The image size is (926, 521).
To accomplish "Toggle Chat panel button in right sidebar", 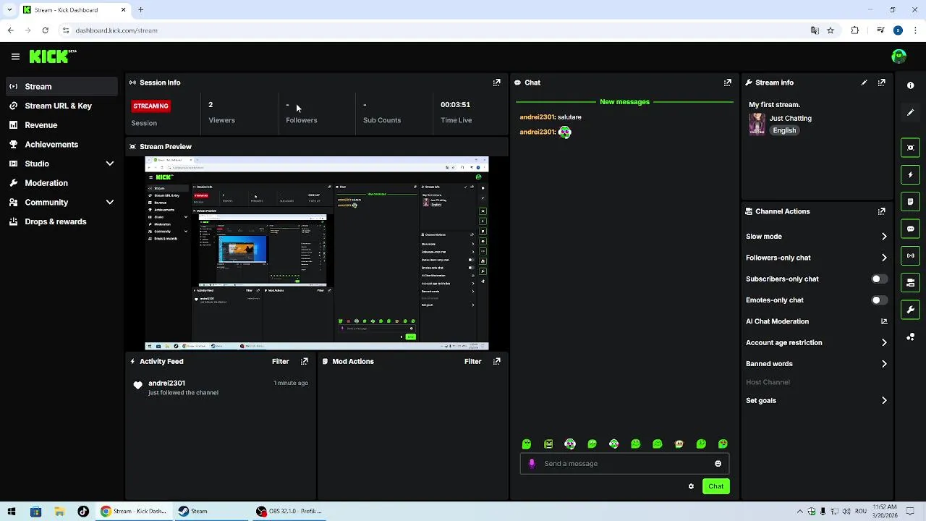I will click(x=910, y=229).
